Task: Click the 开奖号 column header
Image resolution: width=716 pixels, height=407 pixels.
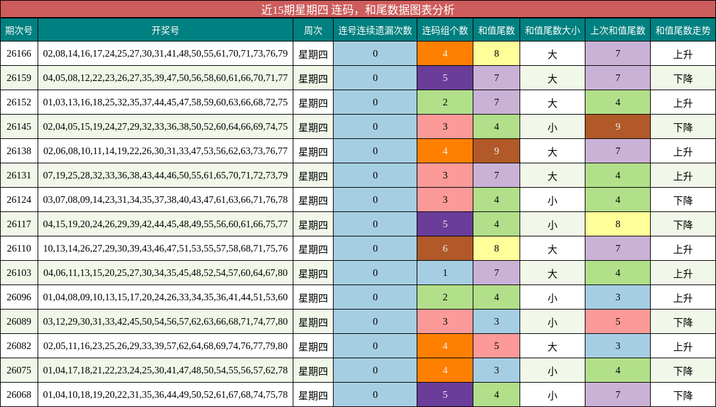Action: click(165, 30)
